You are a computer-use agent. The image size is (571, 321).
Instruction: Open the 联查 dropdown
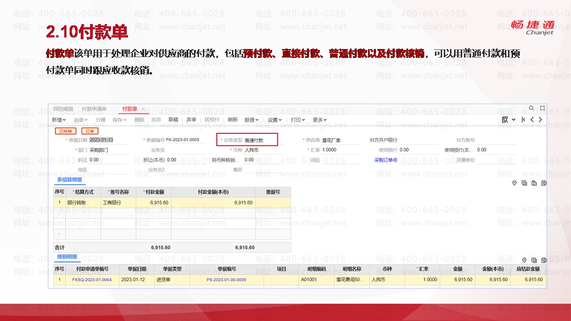click(252, 120)
